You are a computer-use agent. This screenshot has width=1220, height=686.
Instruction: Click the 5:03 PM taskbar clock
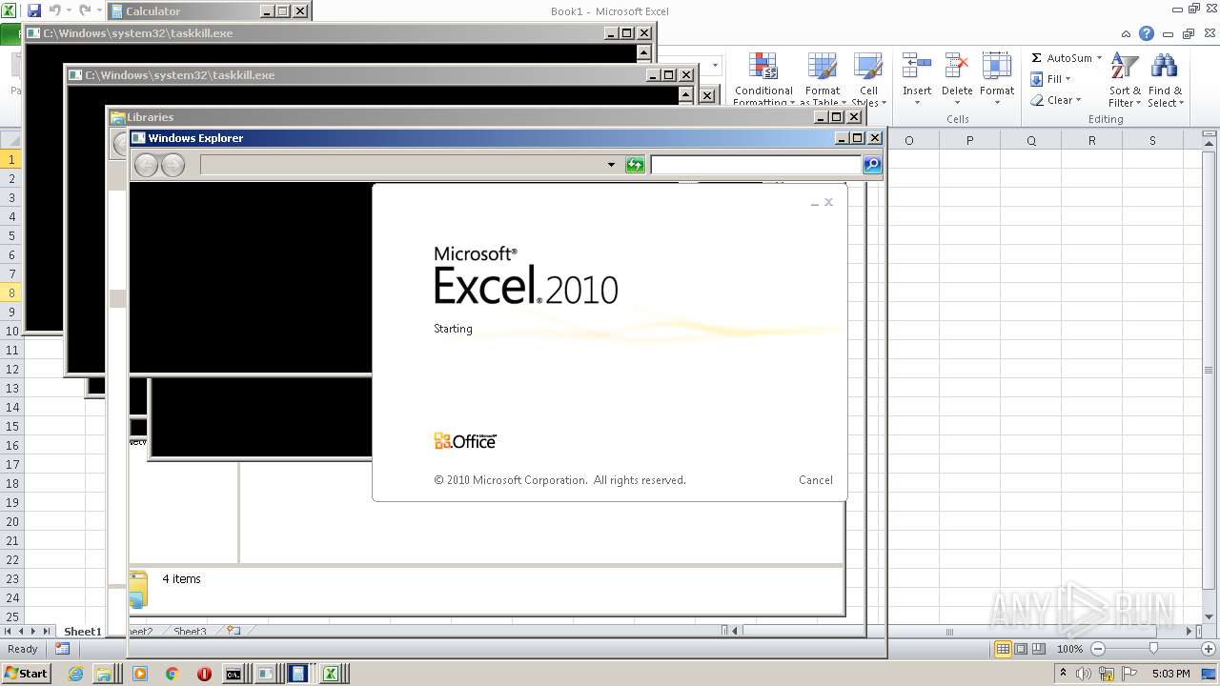[x=1170, y=674]
